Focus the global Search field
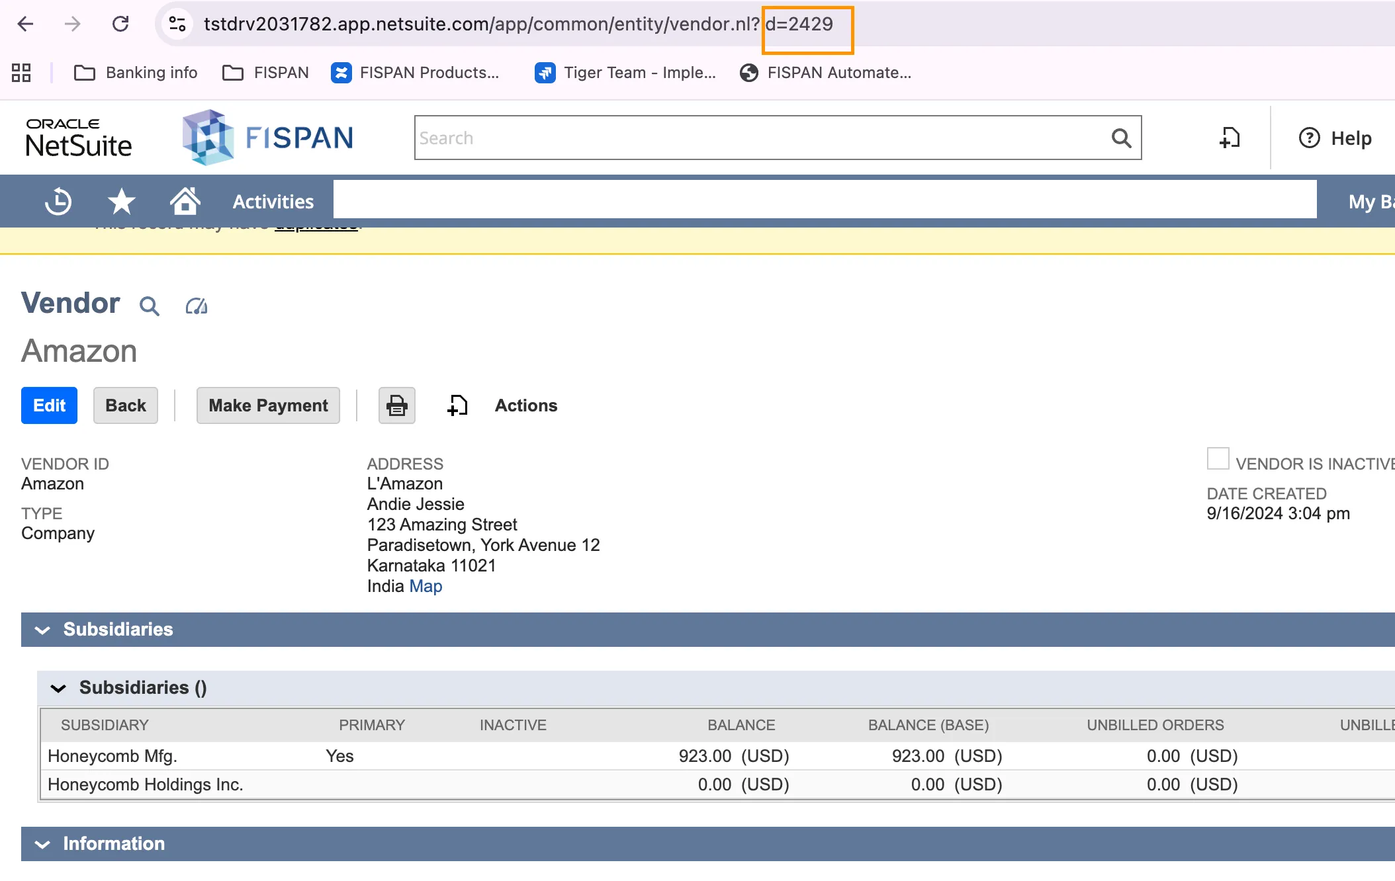 (761, 138)
